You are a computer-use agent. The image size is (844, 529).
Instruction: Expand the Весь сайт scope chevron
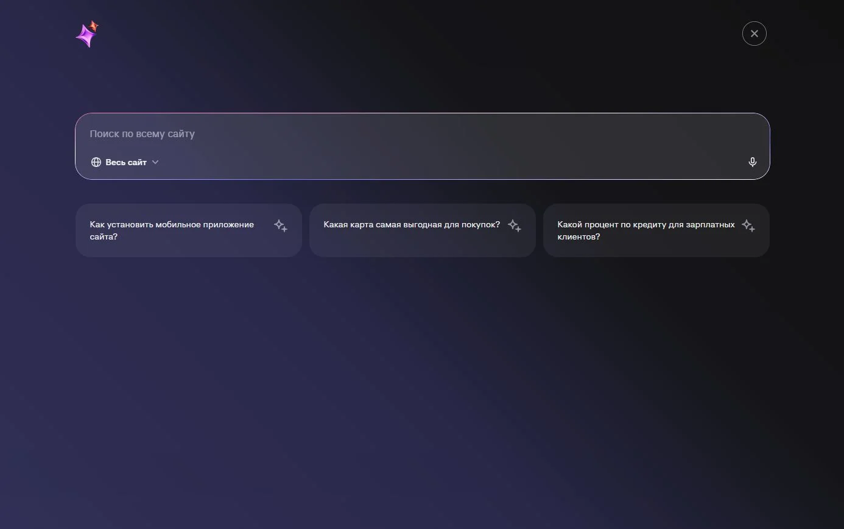point(155,162)
